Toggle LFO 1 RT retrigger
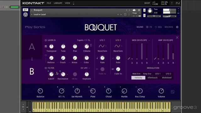This screenshot has height=113, width=201. coord(97,69)
